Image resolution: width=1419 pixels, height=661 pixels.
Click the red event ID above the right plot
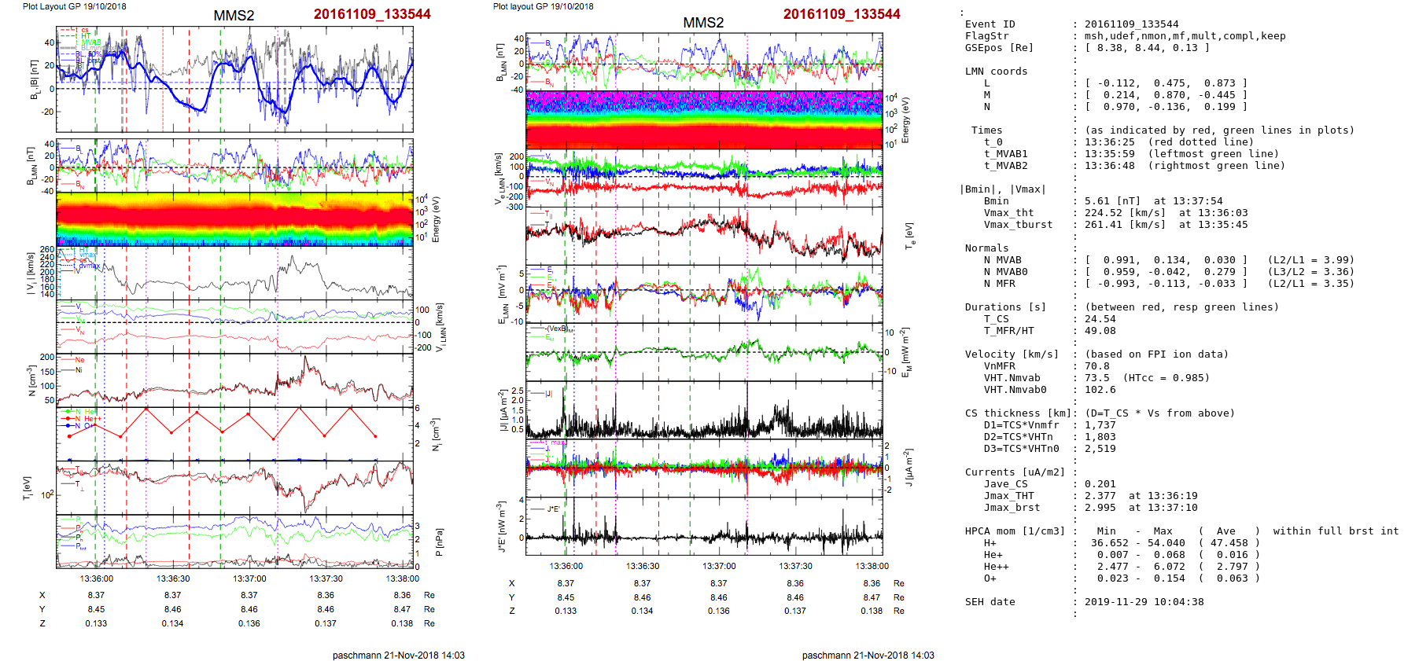[x=841, y=14]
